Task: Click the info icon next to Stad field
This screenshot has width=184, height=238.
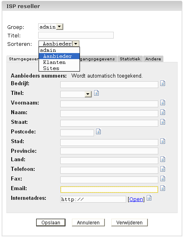Action: [x=163, y=142]
